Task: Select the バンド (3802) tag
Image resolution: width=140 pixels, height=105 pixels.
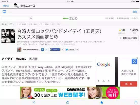Action: [x=44, y=24]
